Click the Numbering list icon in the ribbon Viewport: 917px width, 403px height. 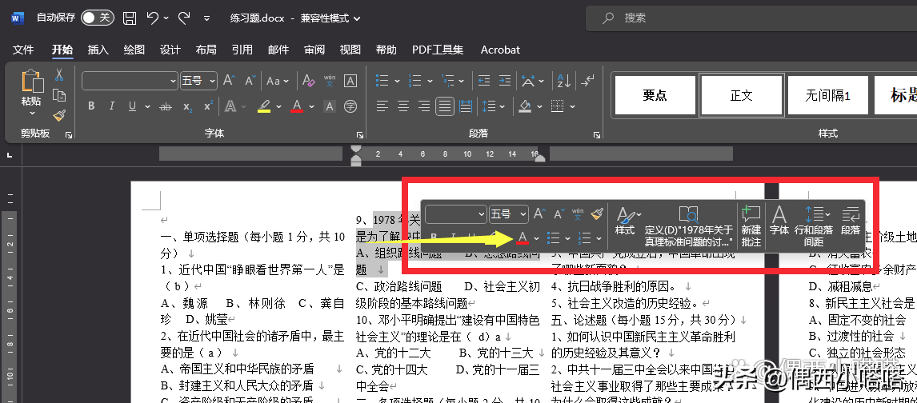(x=414, y=81)
